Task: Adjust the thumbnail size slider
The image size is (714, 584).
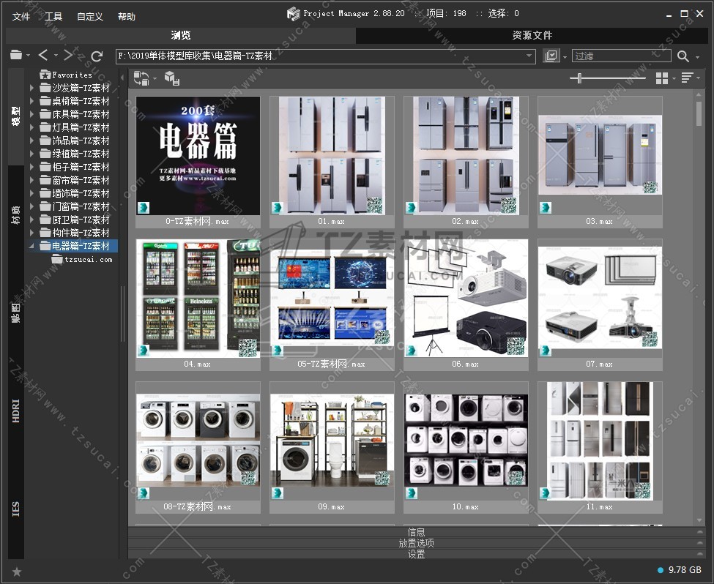Action: [580, 78]
